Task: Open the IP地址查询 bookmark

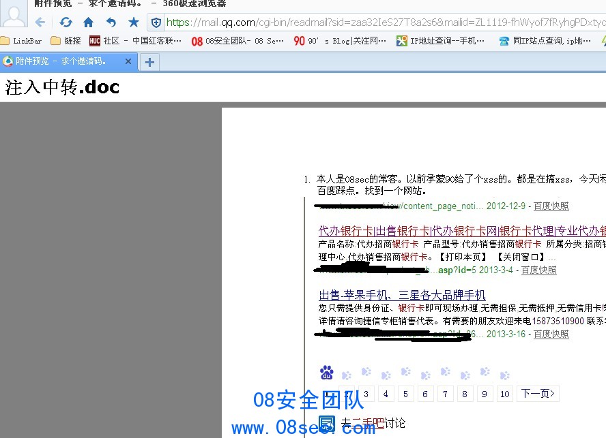Action: (441, 40)
